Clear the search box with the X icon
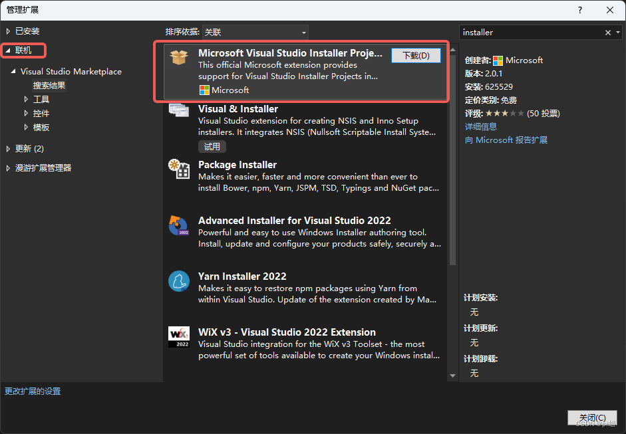 tap(607, 33)
